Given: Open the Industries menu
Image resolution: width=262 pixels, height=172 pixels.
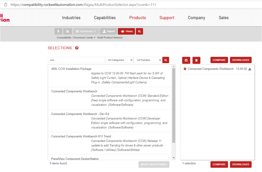Looking at the screenshot, I should click(x=71, y=18).
